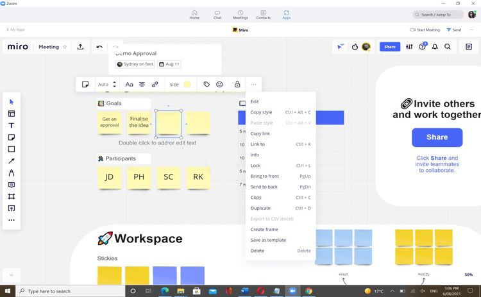This screenshot has height=297, width=481.
Task: Open the Contacts tab in Zoom
Action: point(263,15)
